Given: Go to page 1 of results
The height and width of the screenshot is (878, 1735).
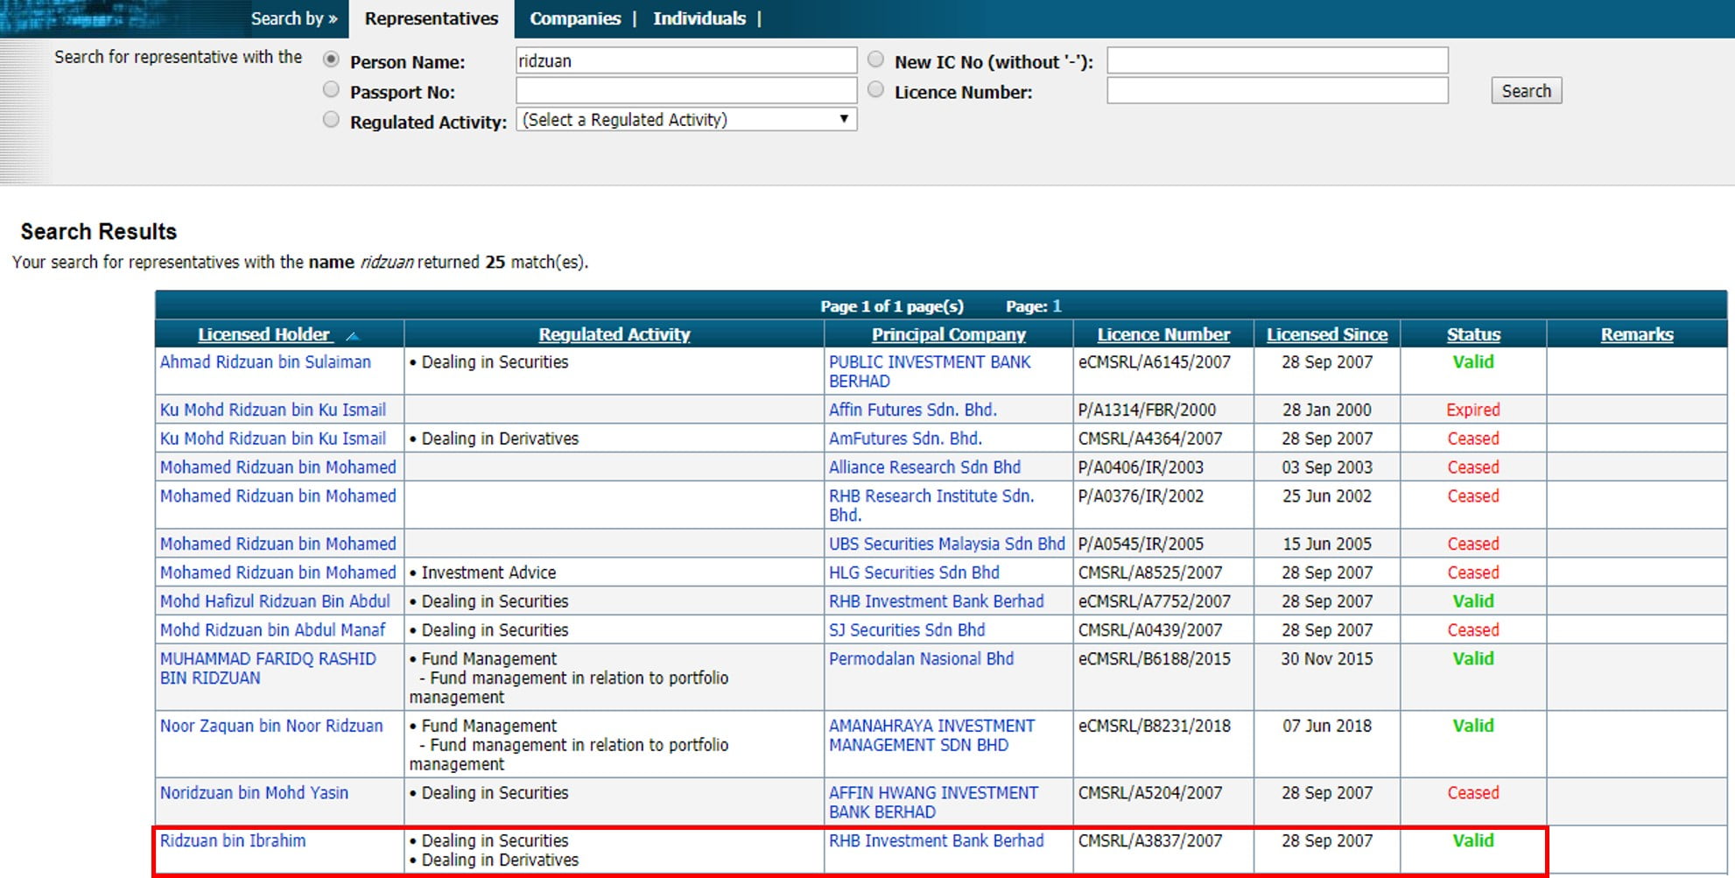Looking at the screenshot, I should [1057, 306].
